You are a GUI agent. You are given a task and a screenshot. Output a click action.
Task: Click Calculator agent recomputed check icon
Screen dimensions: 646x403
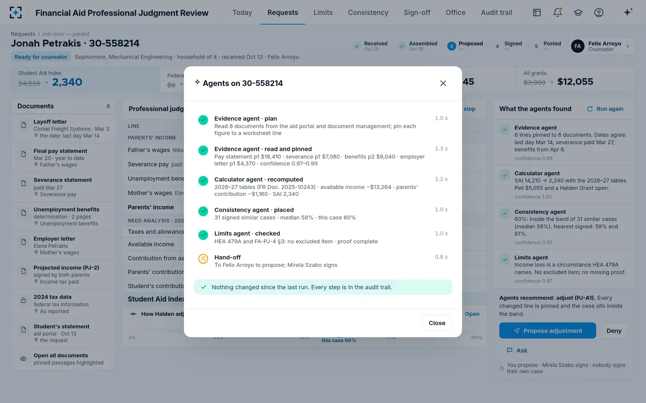(x=203, y=181)
